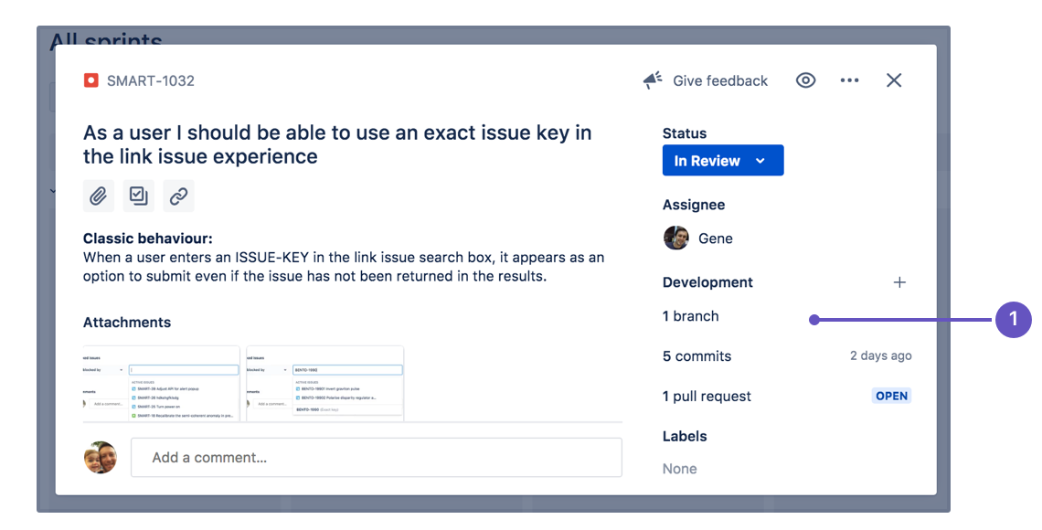Open the first attachment thumbnail
This screenshot has height=530, width=1042.
[x=162, y=383]
